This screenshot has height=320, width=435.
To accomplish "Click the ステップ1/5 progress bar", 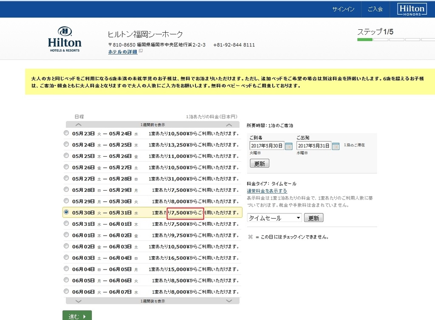I will point(396,39).
